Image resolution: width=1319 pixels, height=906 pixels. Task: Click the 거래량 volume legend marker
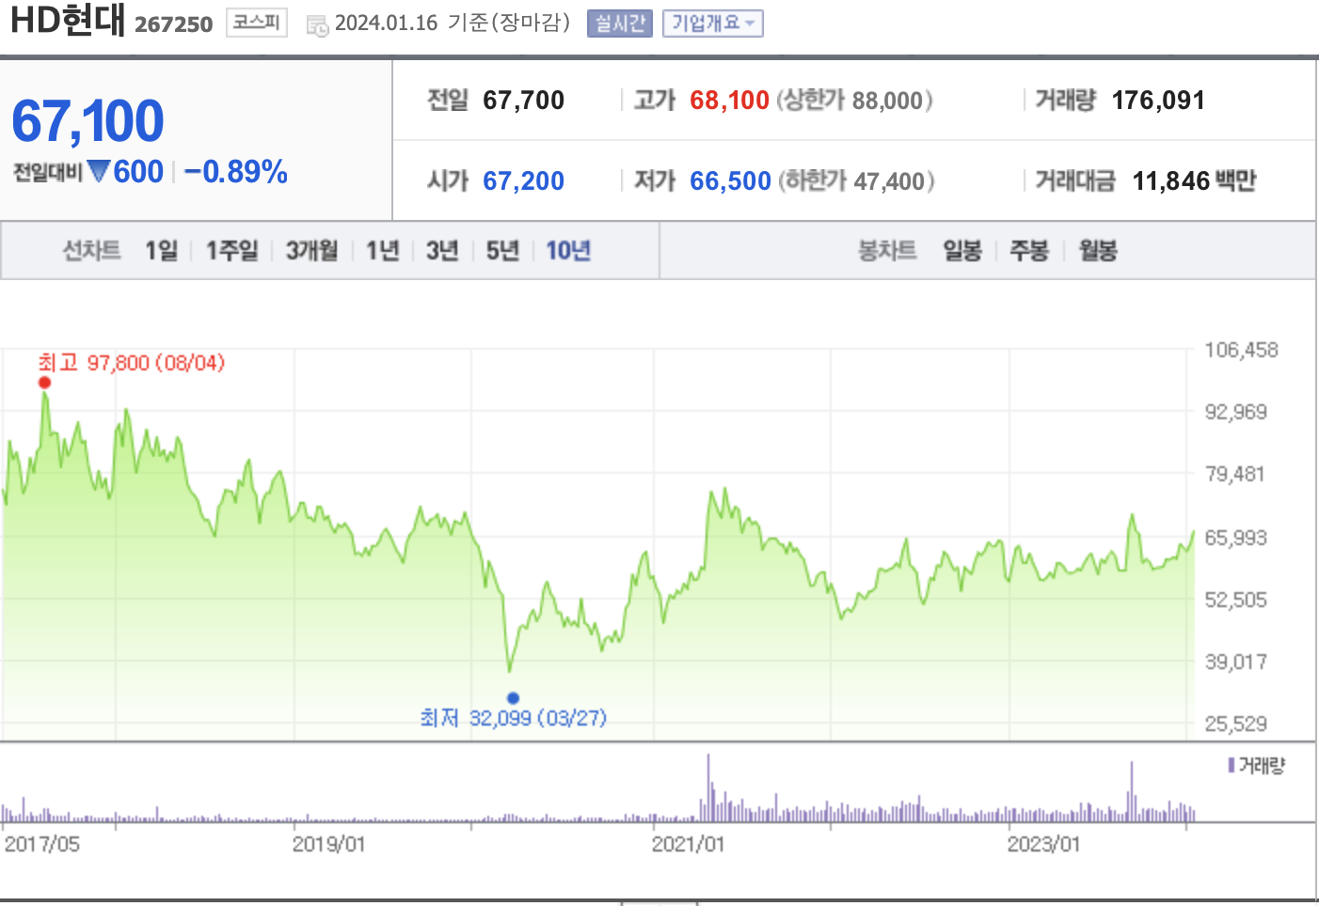(x=1231, y=766)
